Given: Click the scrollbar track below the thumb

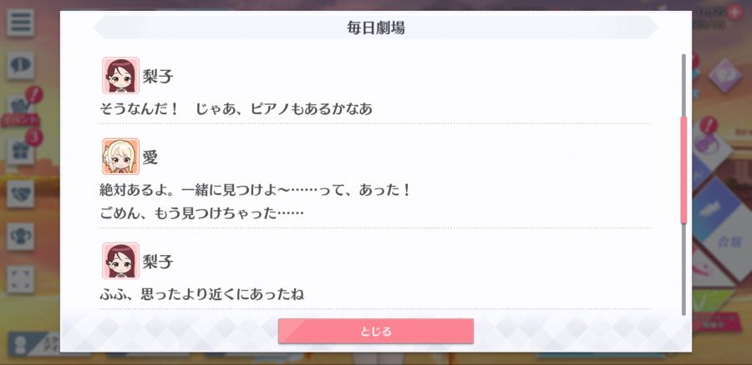Looking at the screenshot, I should (683, 269).
